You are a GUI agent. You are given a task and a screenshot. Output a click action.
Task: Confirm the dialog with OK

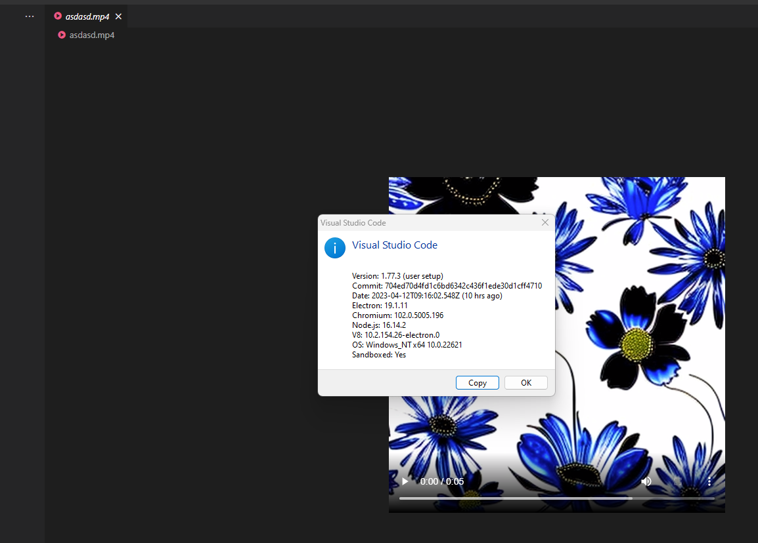(525, 382)
